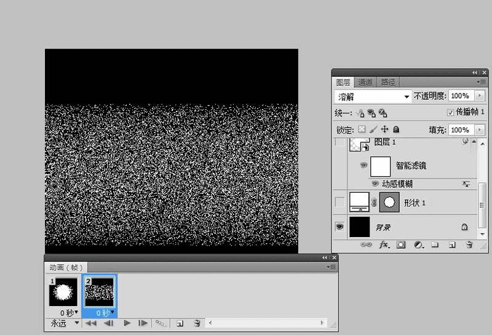Open the layer style fx menu
Viewport: 492px width, 335px height.
(384, 244)
